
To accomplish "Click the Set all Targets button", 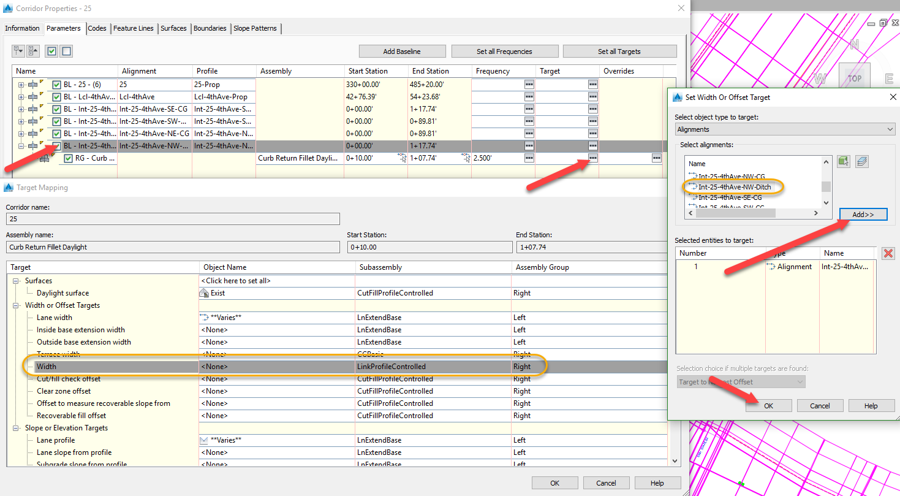I will 619,52.
